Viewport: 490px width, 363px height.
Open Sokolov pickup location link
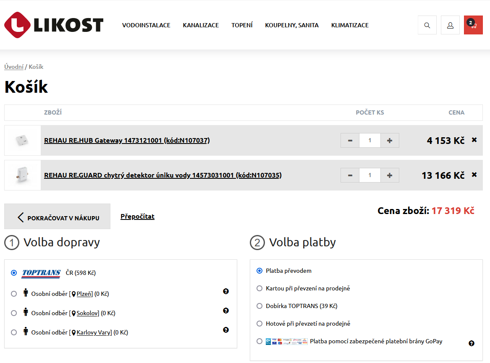coord(87,313)
